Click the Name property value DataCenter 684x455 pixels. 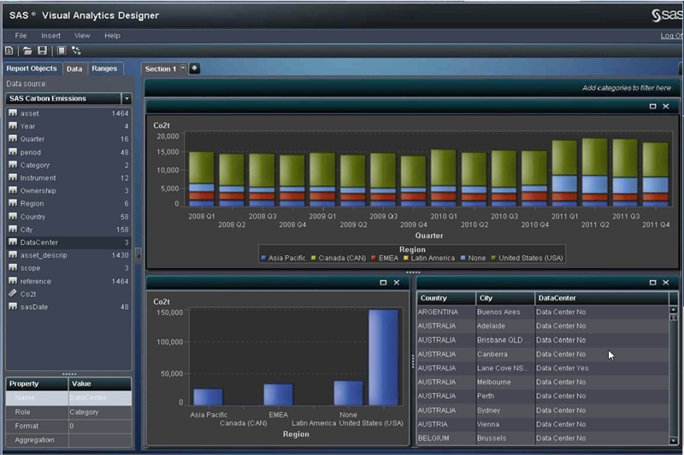click(100, 398)
